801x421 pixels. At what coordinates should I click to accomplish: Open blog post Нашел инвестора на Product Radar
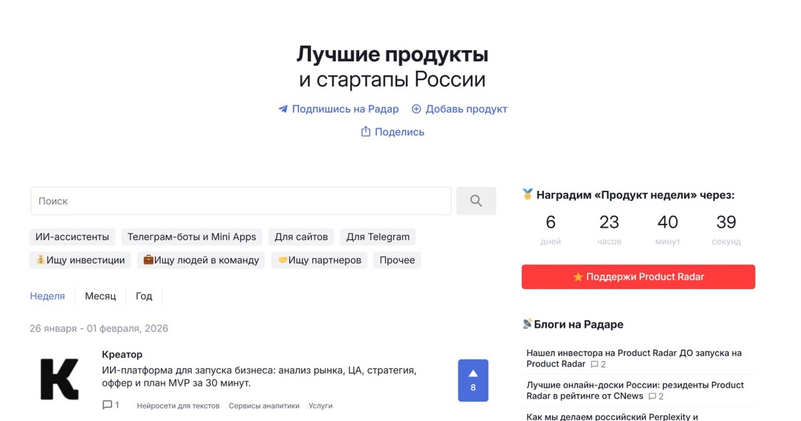click(x=634, y=358)
